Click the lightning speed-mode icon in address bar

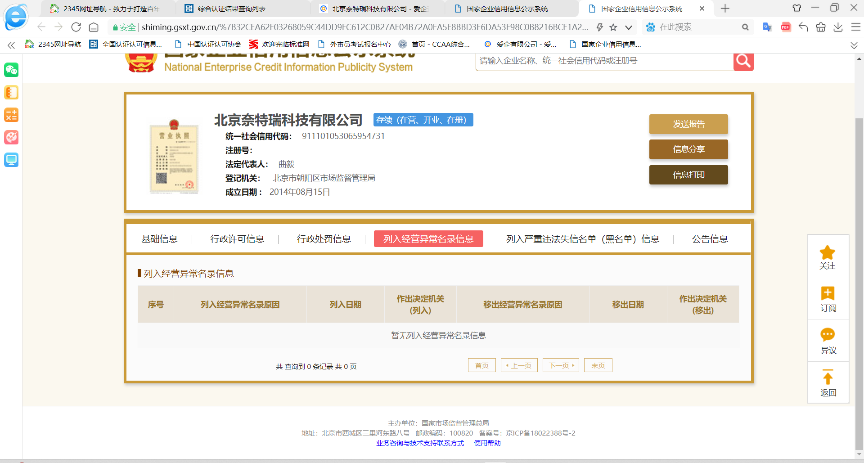point(599,27)
